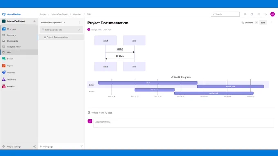Screen dimensions: 278x156
Task: Click the Project Documentation page heading
Action: click(x=108, y=23)
